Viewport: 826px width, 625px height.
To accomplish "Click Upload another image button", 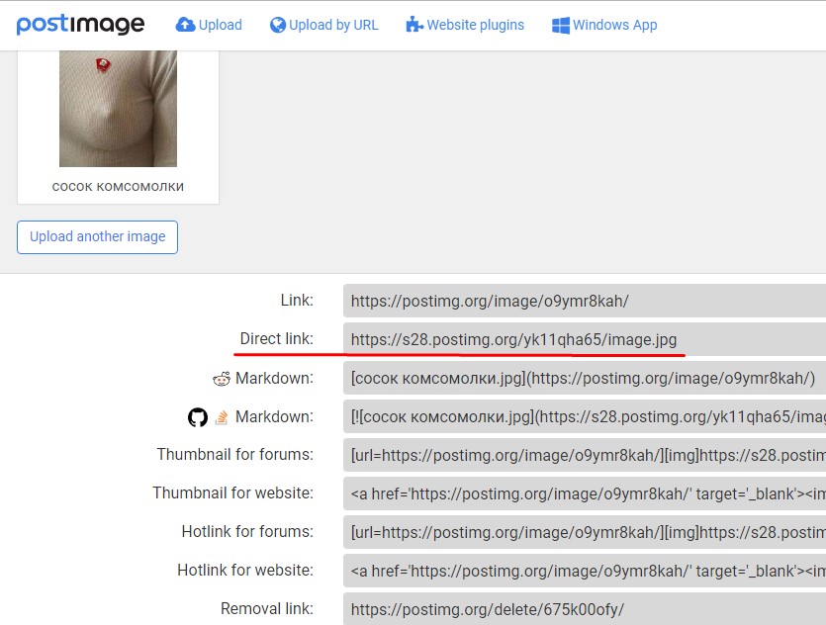I will tap(98, 237).
